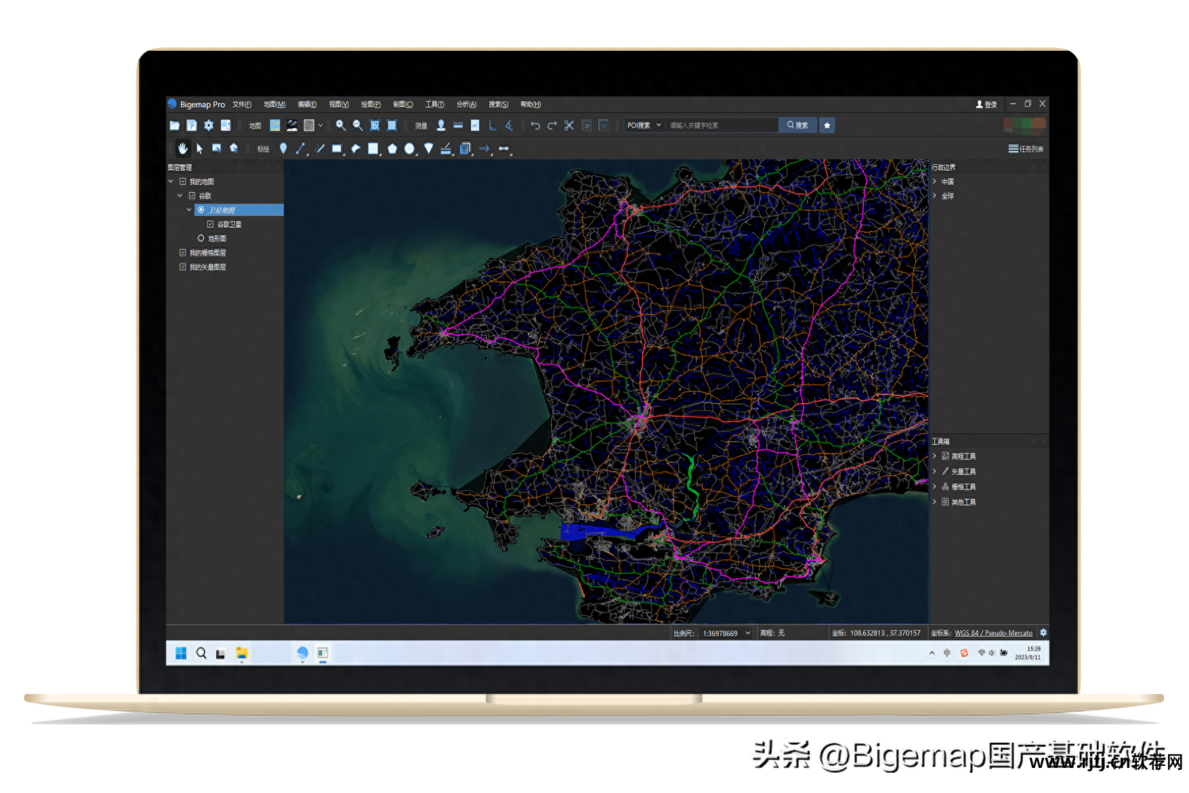Collapse the 我的地图 tree node

pyautogui.click(x=171, y=182)
